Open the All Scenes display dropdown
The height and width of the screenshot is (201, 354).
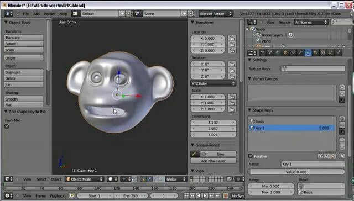click(x=311, y=22)
